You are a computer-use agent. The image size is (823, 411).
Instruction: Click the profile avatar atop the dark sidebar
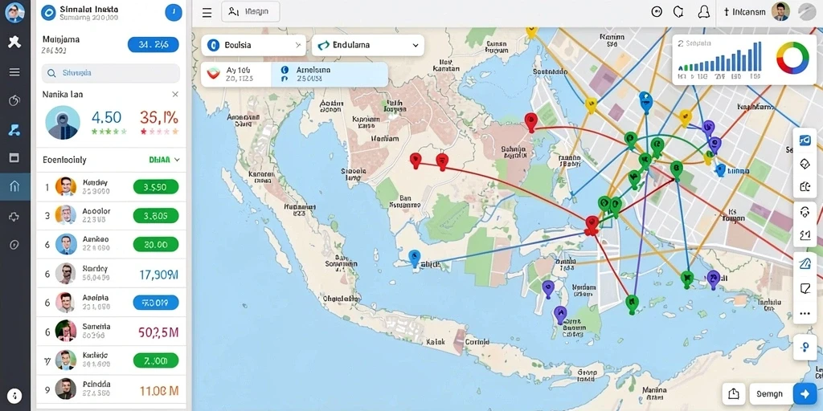tap(14, 13)
